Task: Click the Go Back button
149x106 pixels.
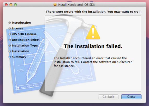Action: 108,97
